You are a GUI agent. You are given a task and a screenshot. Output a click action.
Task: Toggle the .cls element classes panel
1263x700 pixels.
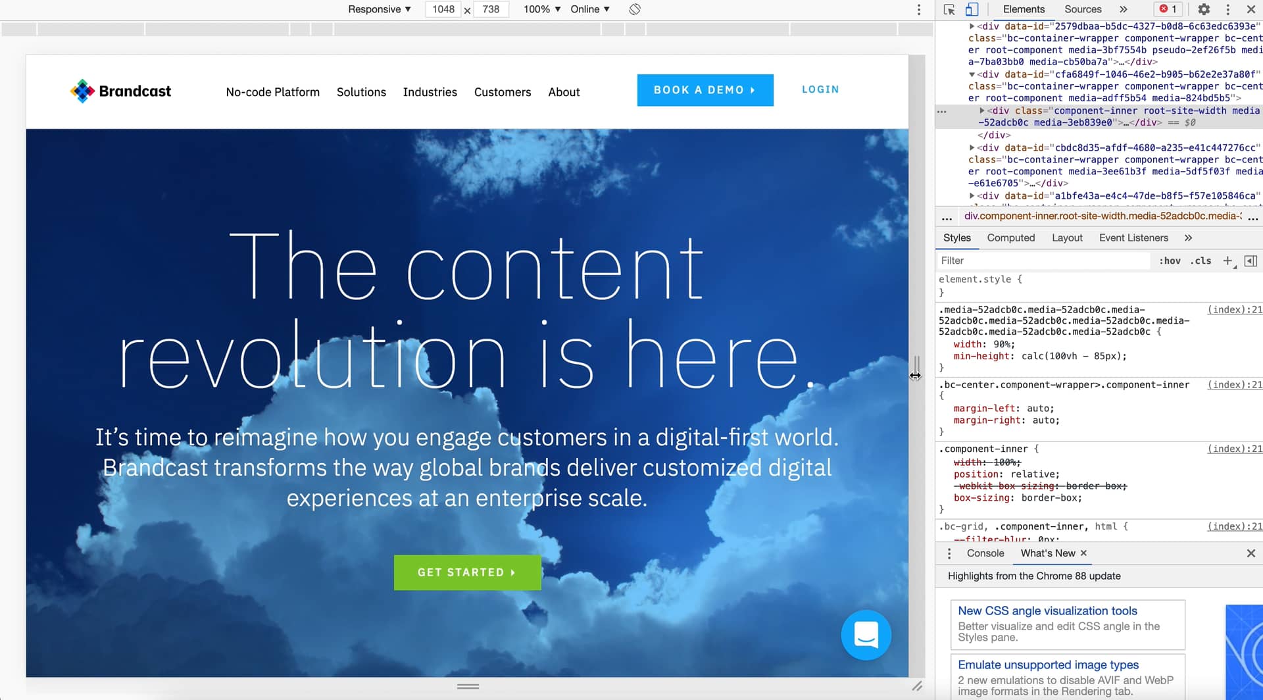click(x=1201, y=261)
